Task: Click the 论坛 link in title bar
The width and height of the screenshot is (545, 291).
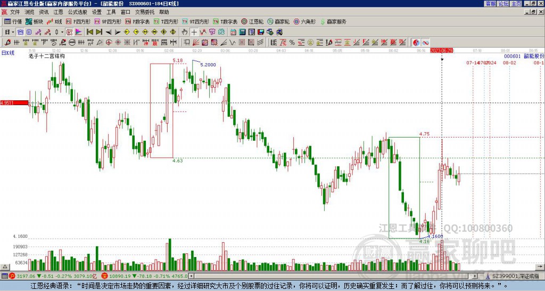Action: [503, 4]
